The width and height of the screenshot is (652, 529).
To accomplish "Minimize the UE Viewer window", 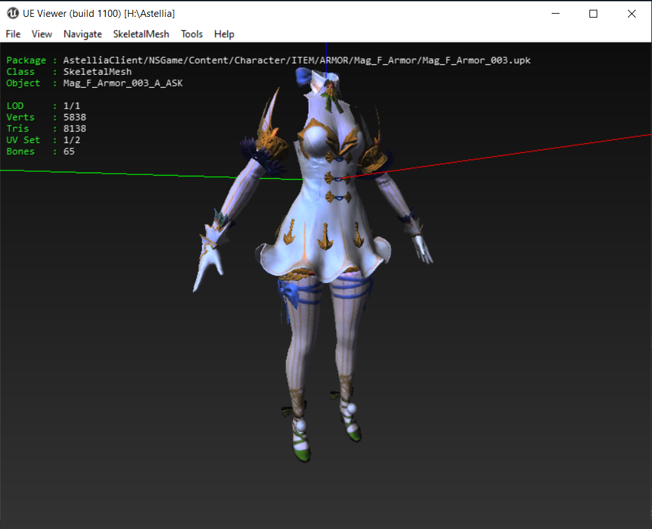I will 556,13.
